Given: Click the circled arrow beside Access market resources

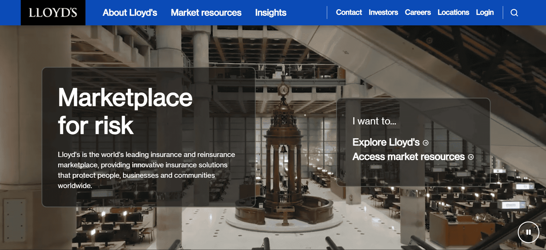Looking at the screenshot, I should 471,157.
